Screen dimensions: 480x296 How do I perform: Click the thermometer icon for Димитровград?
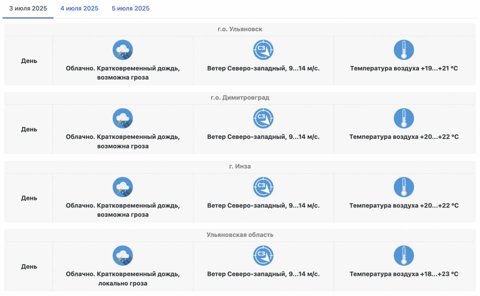[403, 118]
